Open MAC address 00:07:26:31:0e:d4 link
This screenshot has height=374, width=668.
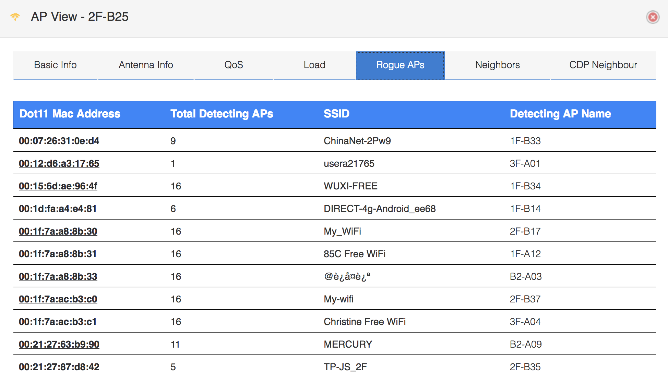[x=59, y=141]
